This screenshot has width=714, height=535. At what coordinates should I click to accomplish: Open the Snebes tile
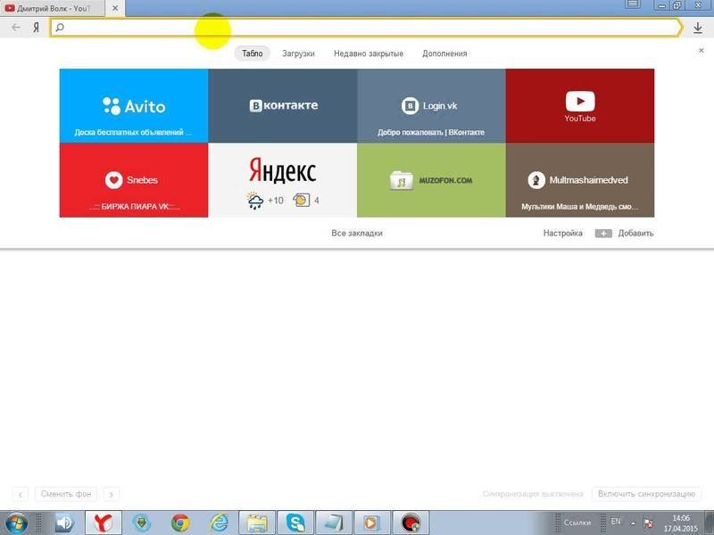click(x=134, y=180)
